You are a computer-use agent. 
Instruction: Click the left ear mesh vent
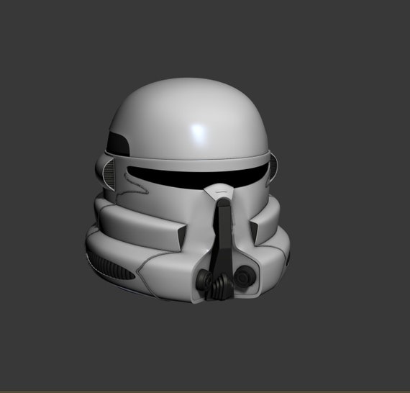(109, 171)
